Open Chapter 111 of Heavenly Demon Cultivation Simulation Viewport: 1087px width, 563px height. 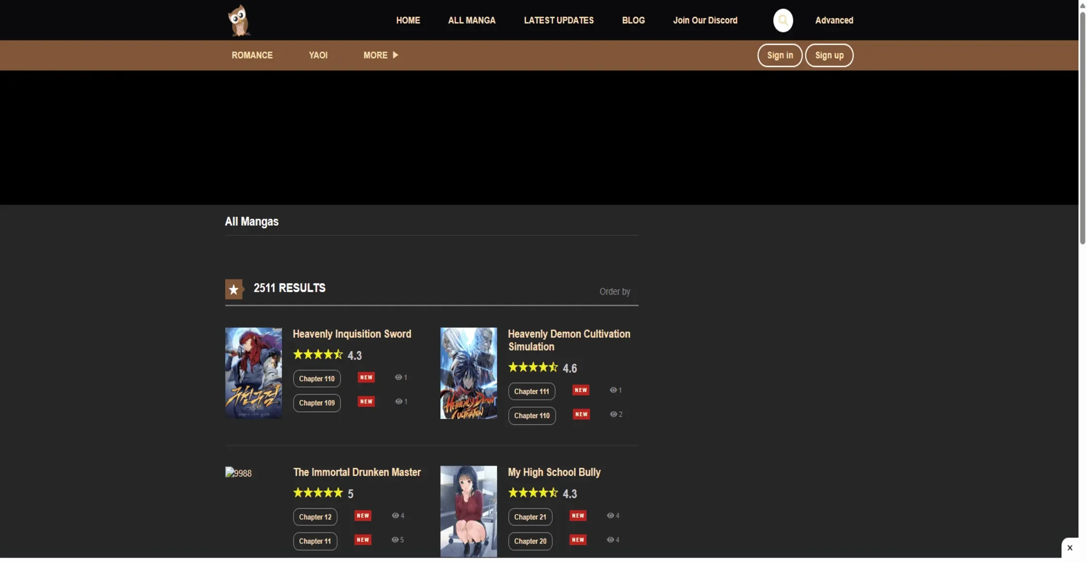click(531, 391)
